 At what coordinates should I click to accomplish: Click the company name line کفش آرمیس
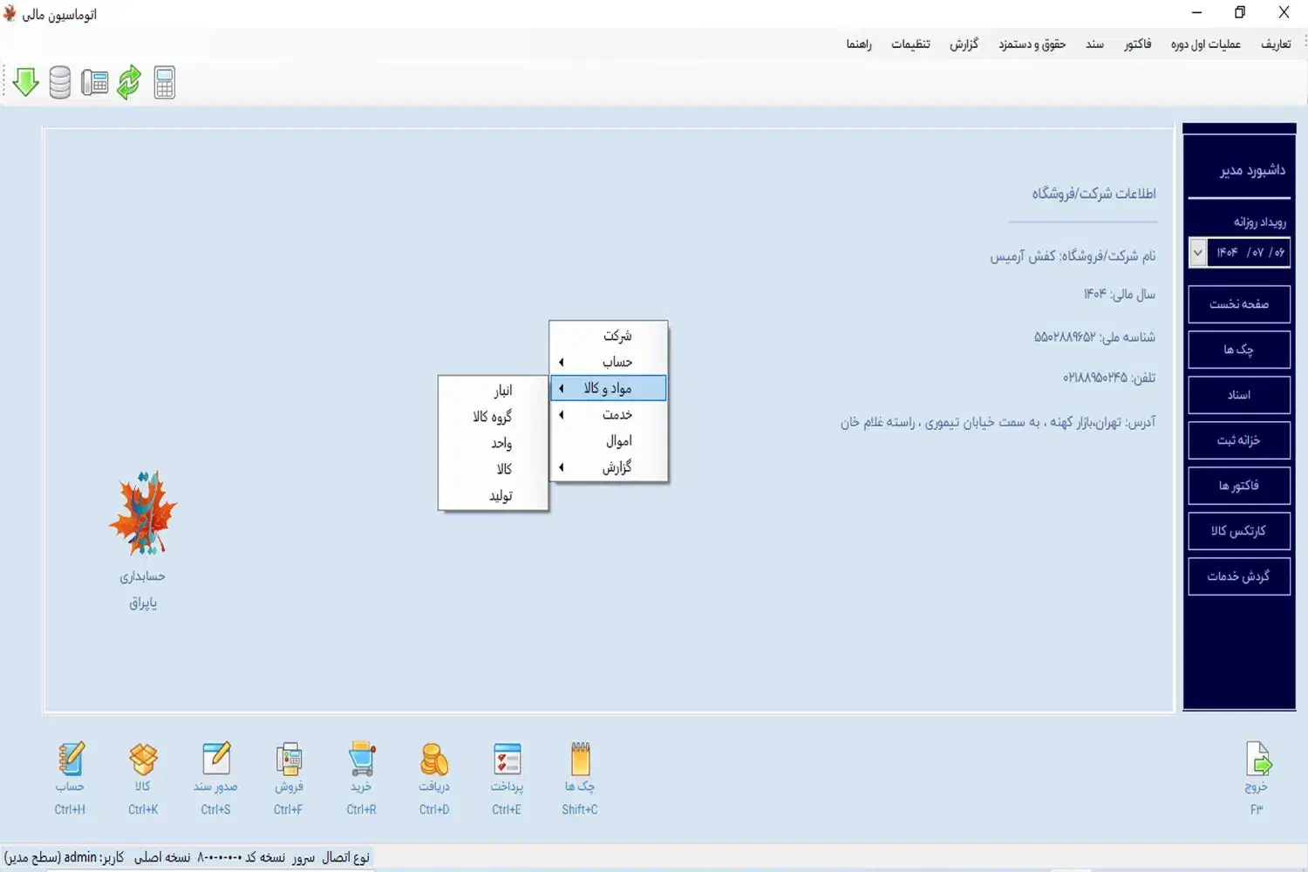tap(1073, 256)
